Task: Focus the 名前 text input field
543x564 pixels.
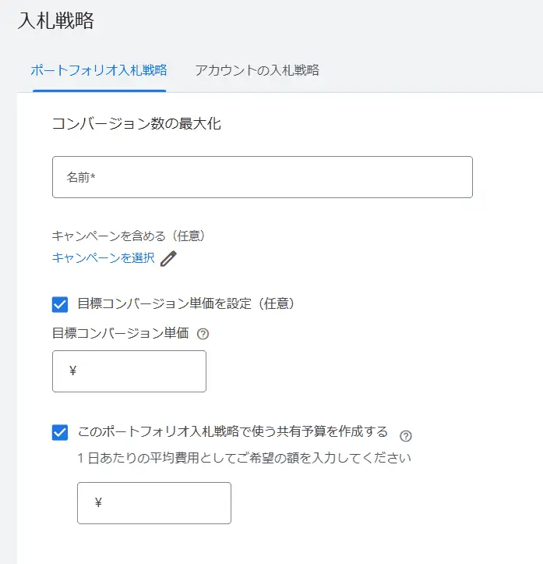Action: tap(263, 177)
